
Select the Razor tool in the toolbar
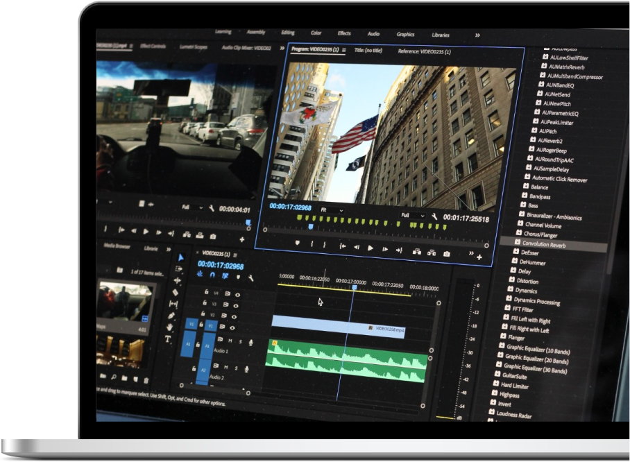[x=176, y=292]
